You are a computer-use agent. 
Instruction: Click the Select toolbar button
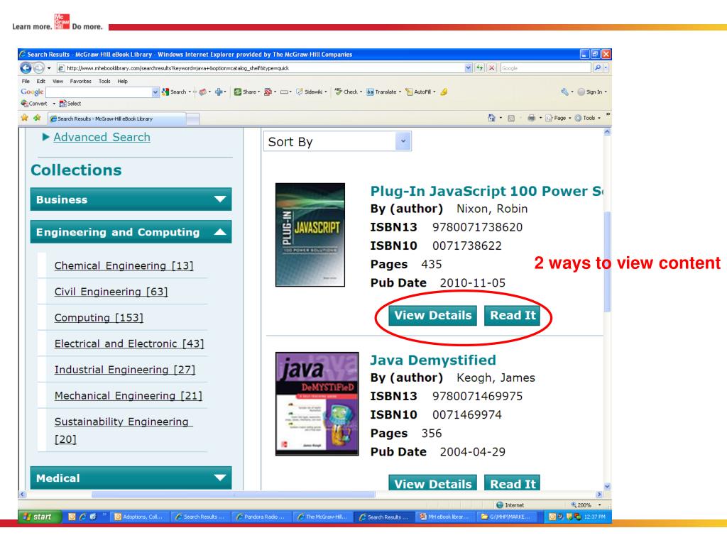click(70, 104)
